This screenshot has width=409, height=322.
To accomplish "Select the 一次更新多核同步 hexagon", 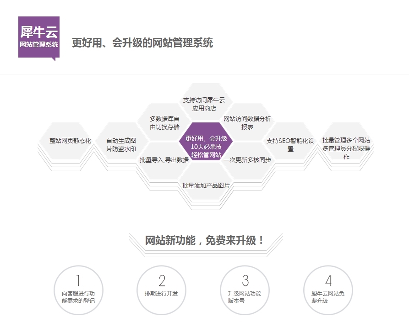I will (x=247, y=160).
